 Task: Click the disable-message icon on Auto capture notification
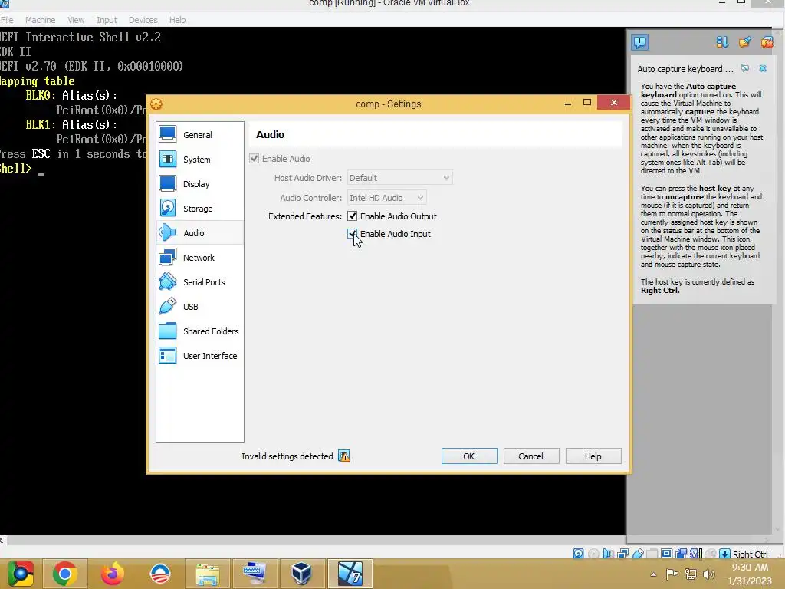(745, 68)
